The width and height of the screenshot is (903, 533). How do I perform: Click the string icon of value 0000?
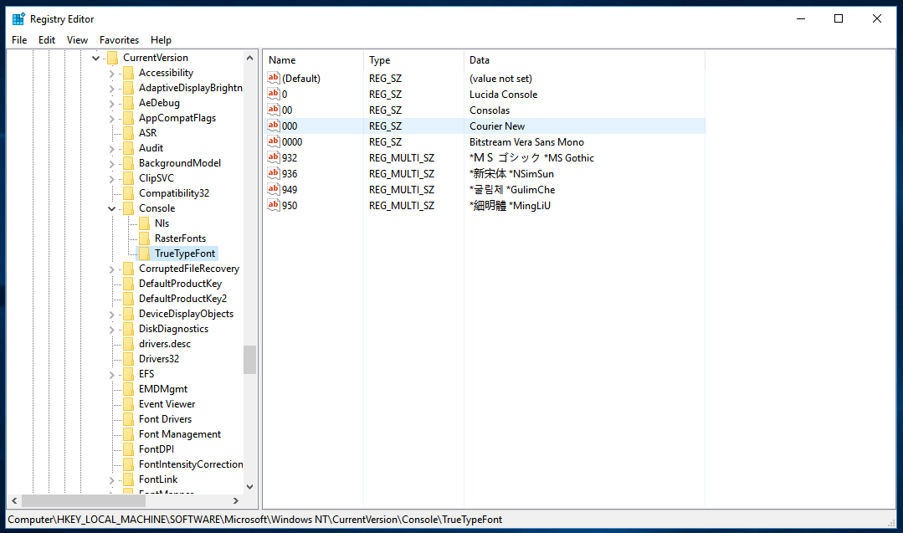pyautogui.click(x=274, y=141)
